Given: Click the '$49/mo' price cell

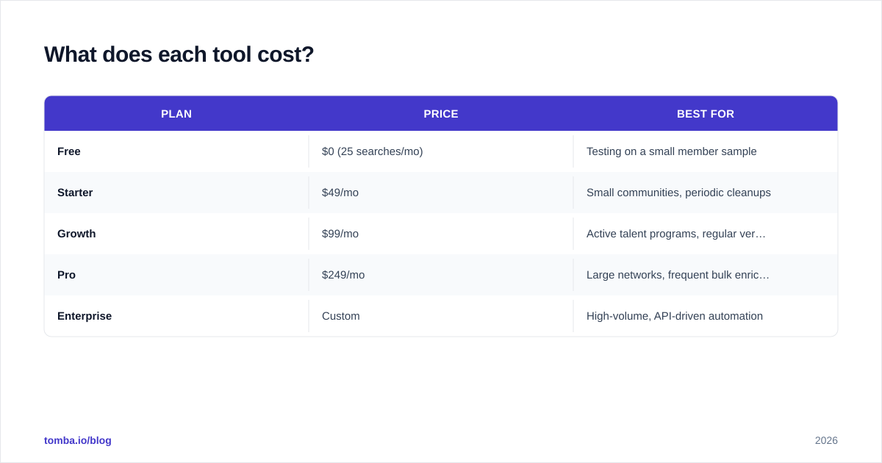Looking at the screenshot, I should [x=441, y=193].
